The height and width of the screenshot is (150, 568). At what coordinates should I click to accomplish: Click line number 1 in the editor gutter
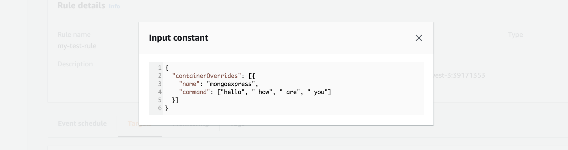160,68
